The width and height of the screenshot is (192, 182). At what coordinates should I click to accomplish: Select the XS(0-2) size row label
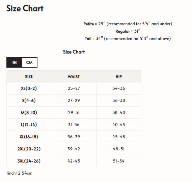point(29,88)
